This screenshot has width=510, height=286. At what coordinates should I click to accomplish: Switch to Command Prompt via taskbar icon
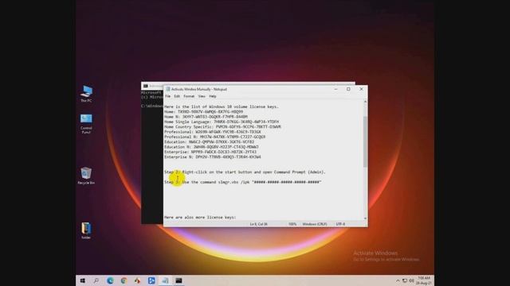(178, 280)
